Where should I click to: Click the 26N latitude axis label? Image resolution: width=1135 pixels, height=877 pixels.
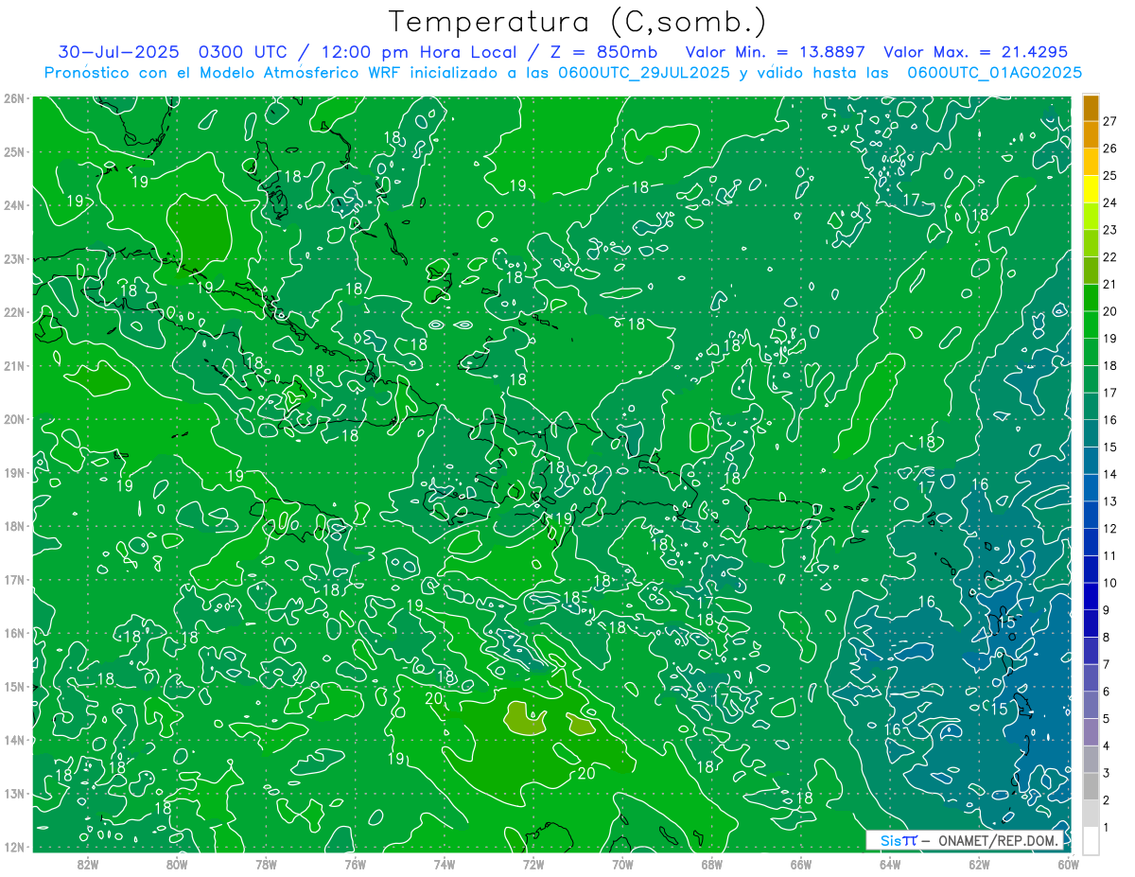[x=13, y=98]
